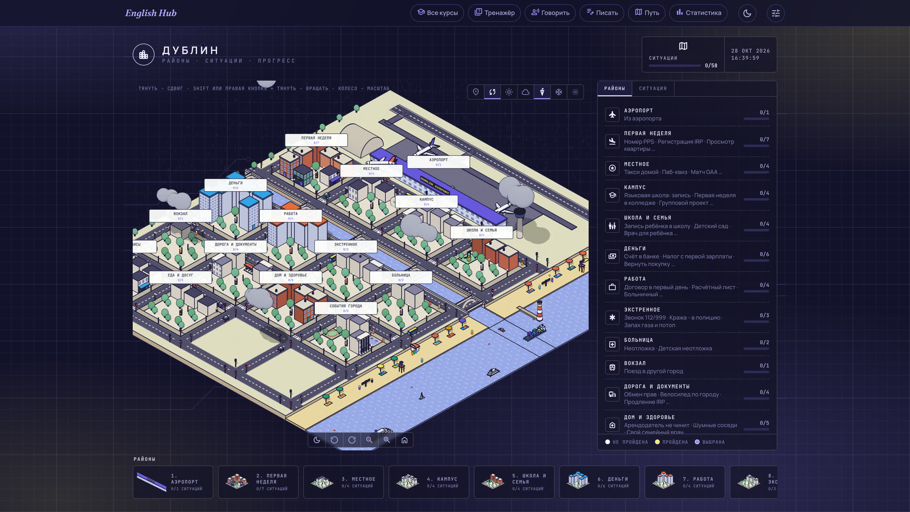Open 3. Местное district card
910x512 pixels.
[x=344, y=482]
